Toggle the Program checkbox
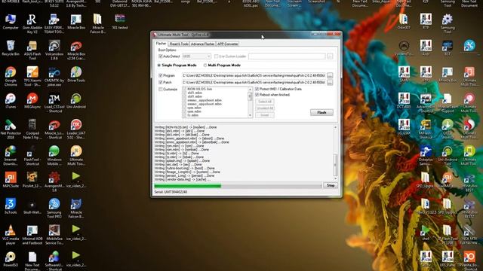The width and height of the screenshot is (483, 271). point(161,75)
